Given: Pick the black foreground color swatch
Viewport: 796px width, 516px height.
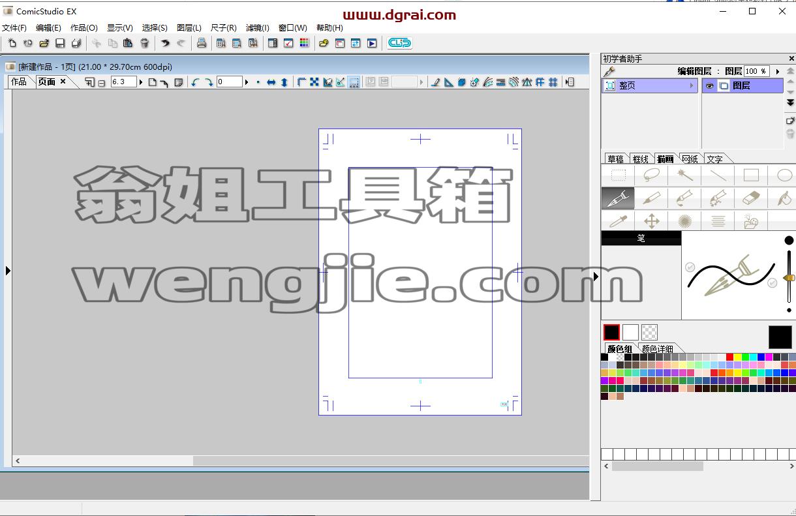Looking at the screenshot, I should click(x=611, y=332).
